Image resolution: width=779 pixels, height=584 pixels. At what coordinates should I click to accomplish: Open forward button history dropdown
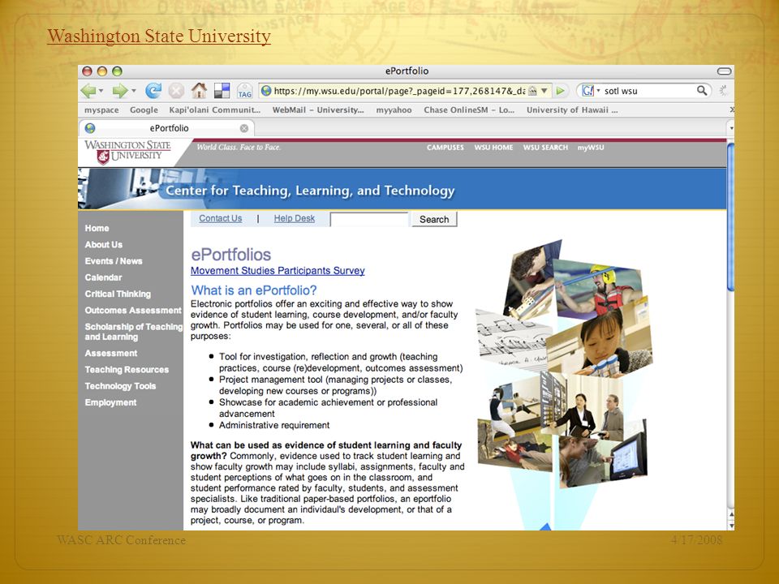[x=134, y=91]
